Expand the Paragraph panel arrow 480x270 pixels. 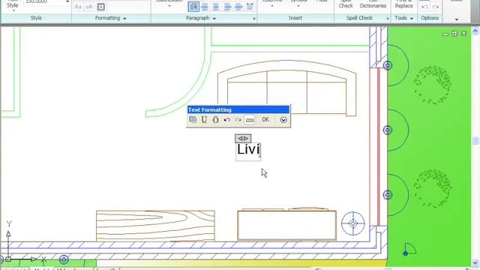pyautogui.click(x=214, y=18)
